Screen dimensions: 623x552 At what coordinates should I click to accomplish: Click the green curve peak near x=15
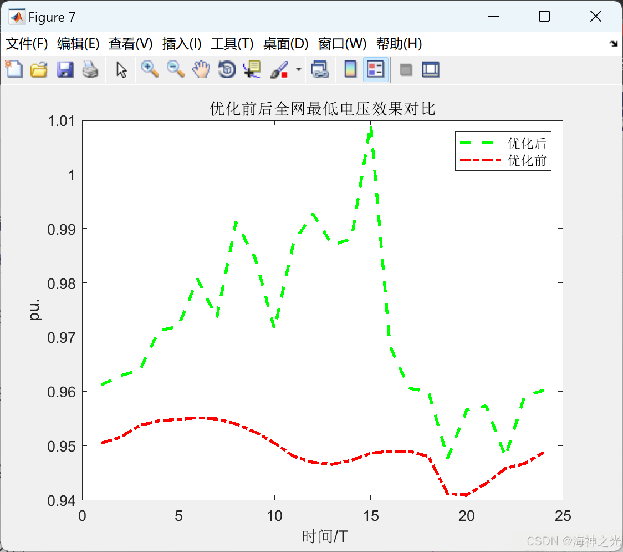click(371, 128)
